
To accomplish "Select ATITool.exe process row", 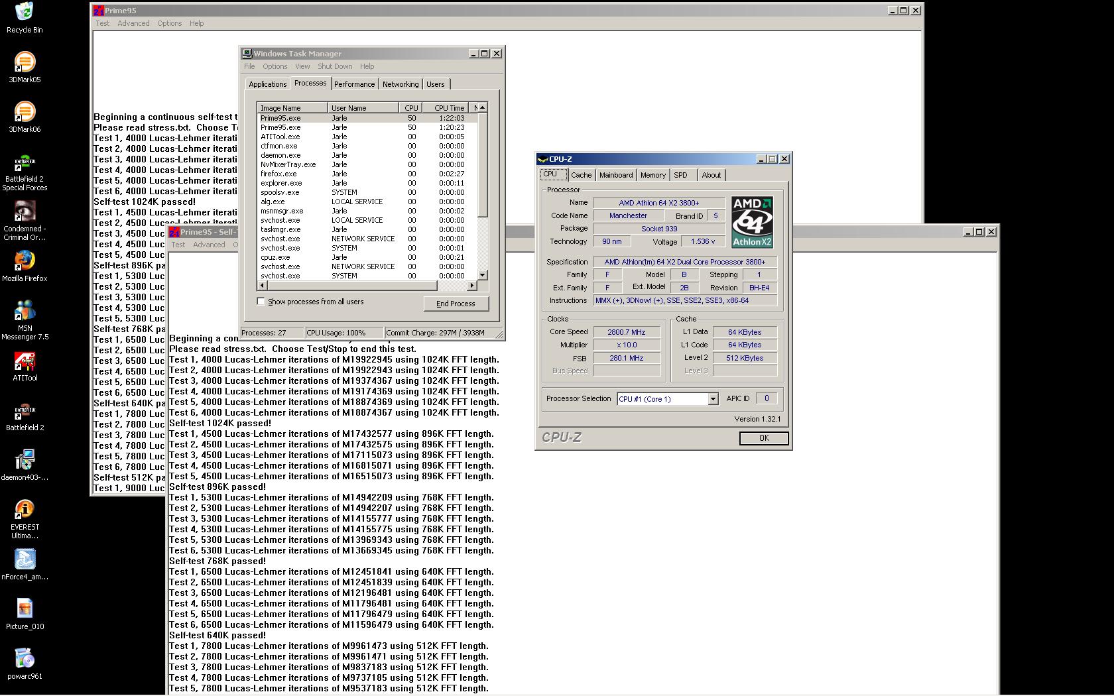I will click(367, 137).
